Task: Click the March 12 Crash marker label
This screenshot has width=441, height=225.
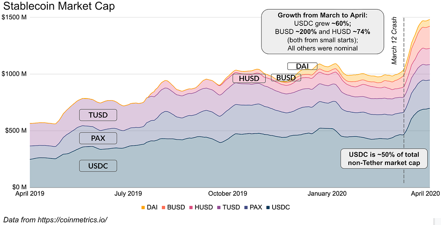Action: (x=394, y=41)
